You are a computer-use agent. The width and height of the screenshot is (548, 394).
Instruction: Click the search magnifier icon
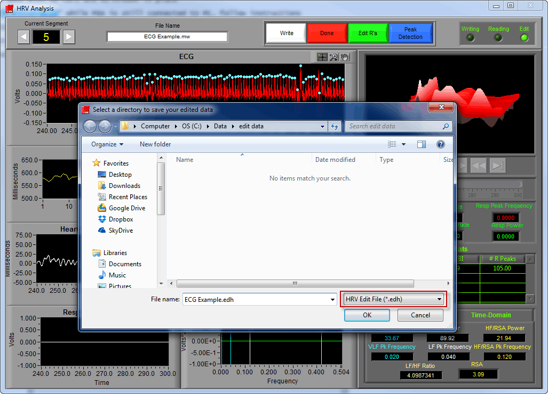click(446, 126)
